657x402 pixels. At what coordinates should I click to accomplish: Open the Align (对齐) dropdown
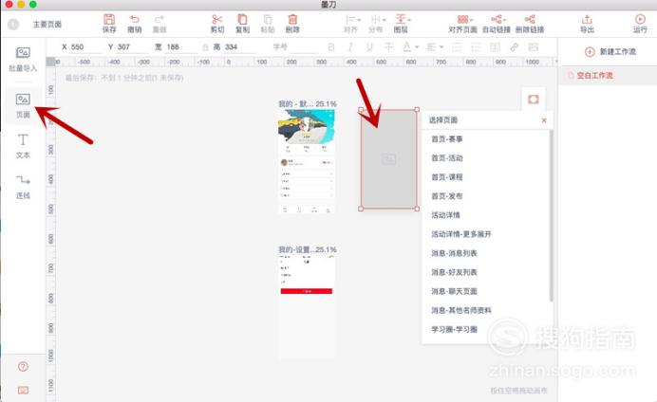click(351, 24)
